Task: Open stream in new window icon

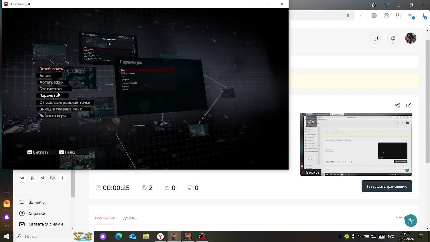Action: point(408,105)
